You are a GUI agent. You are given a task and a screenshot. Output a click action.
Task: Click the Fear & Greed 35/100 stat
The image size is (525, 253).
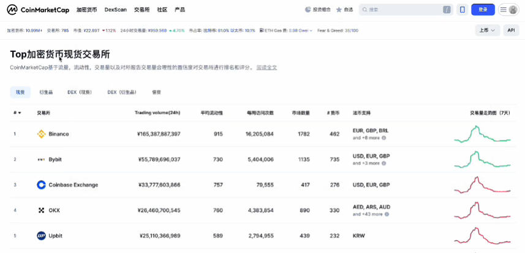[x=338, y=31]
